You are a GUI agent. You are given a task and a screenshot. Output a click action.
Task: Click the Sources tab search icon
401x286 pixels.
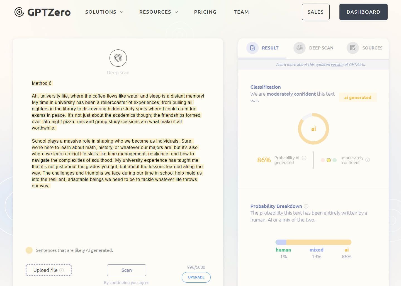pos(353,48)
